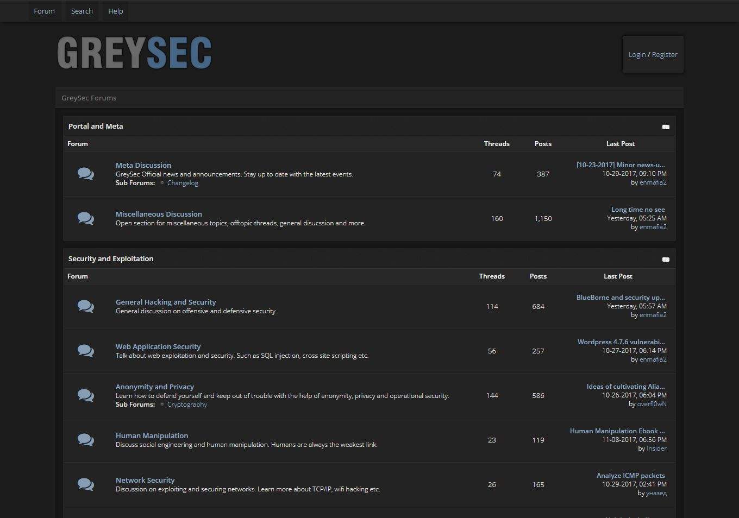This screenshot has width=739, height=518.
Task: Click the 119 posts count
Action: click(x=538, y=440)
